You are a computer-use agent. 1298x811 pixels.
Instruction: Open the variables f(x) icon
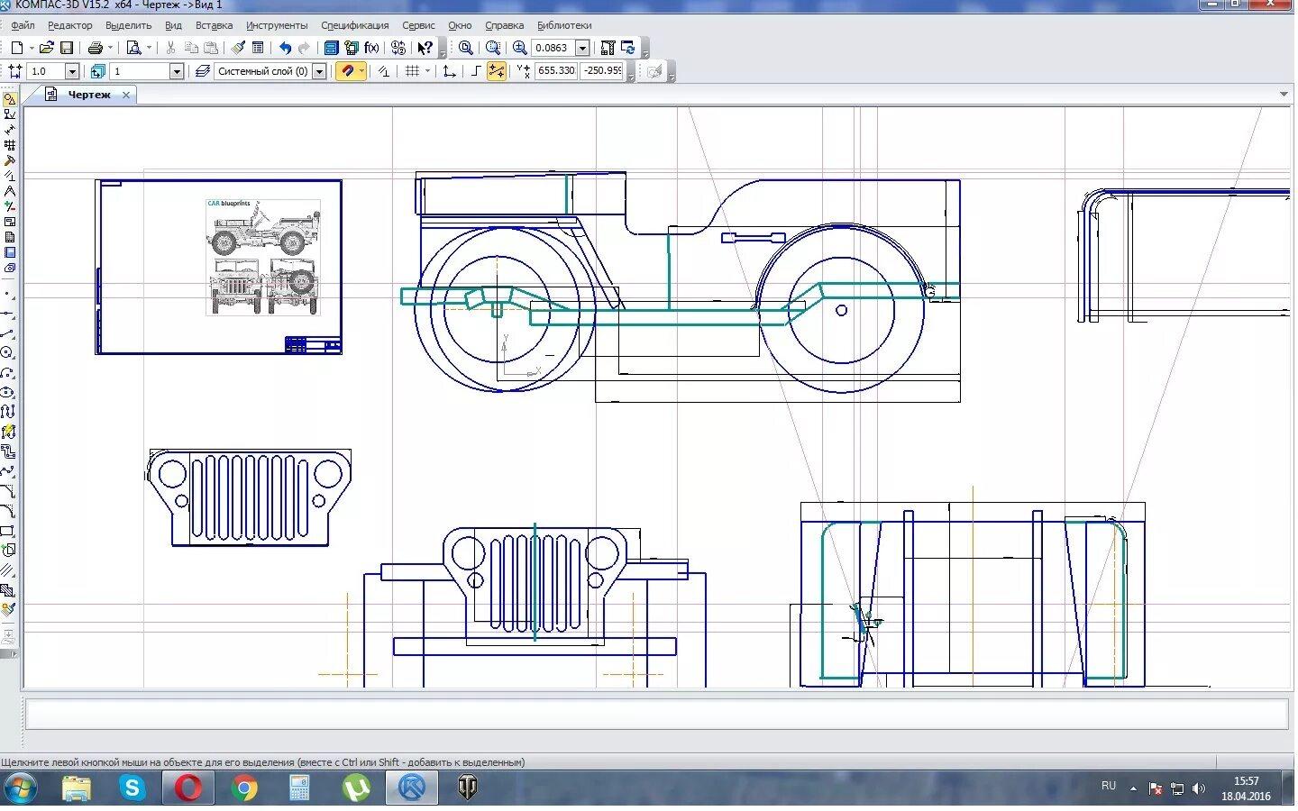371,48
